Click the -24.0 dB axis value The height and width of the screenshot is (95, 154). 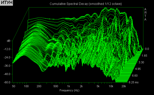tap(7, 57)
